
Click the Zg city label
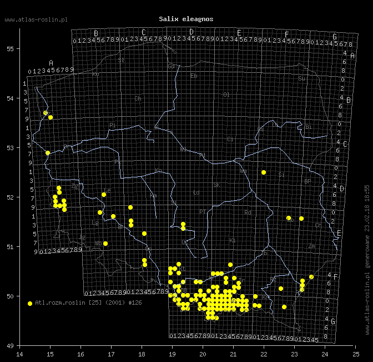coord(75,186)
